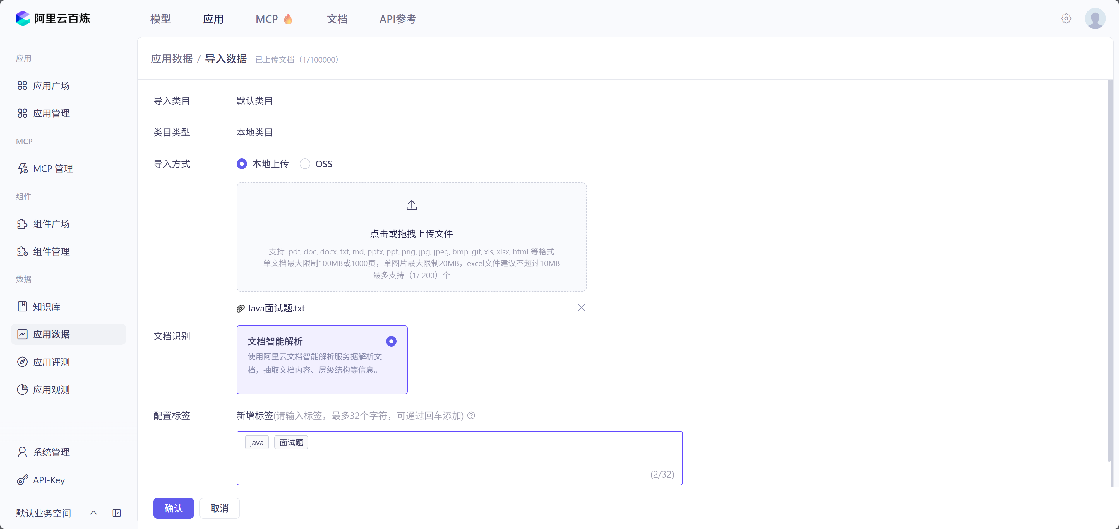Select the 文档智能解析 radio card

point(391,341)
